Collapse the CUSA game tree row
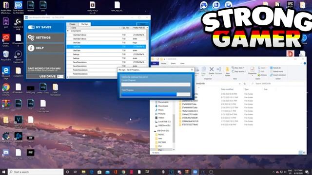Viewport: 312px width, 175px height. point(68,31)
